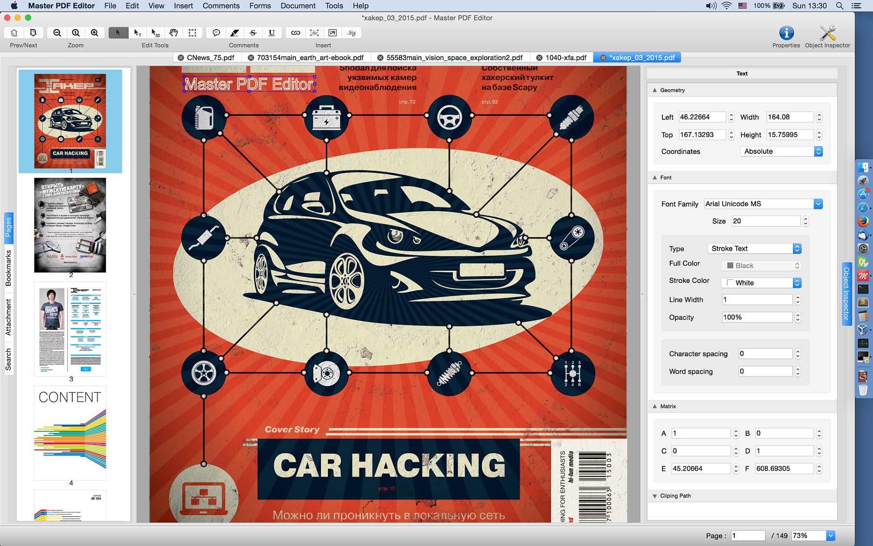The width and height of the screenshot is (873, 546).
Task: Toggle the Bookmarks side panel
Action: click(8, 267)
